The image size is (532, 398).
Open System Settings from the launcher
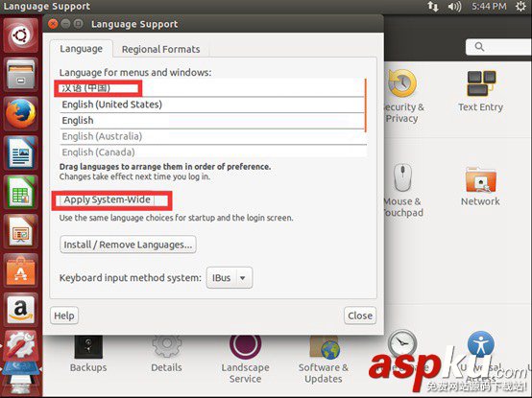[21, 345]
